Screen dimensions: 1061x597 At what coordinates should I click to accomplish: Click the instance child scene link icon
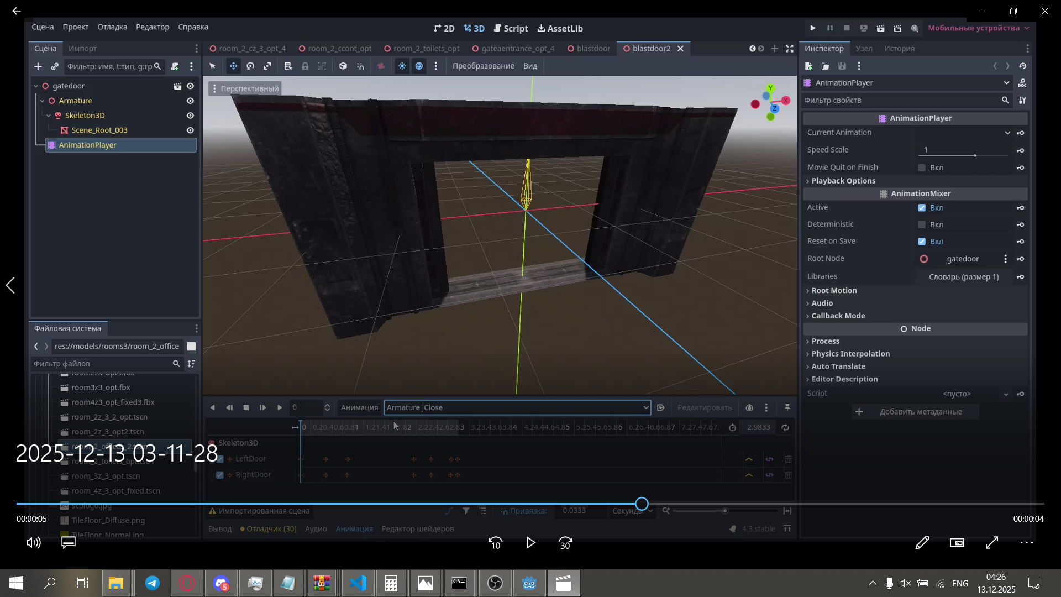click(55, 66)
